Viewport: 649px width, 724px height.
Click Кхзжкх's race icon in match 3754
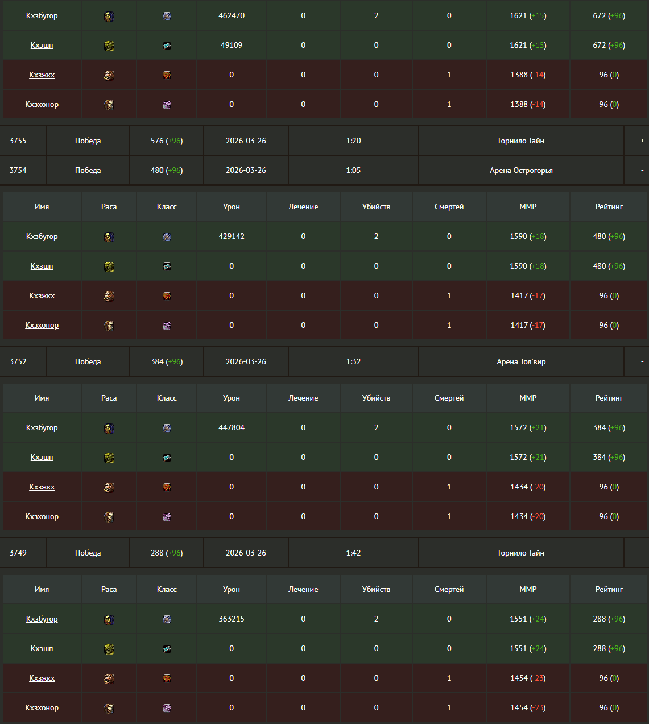pyautogui.click(x=109, y=296)
